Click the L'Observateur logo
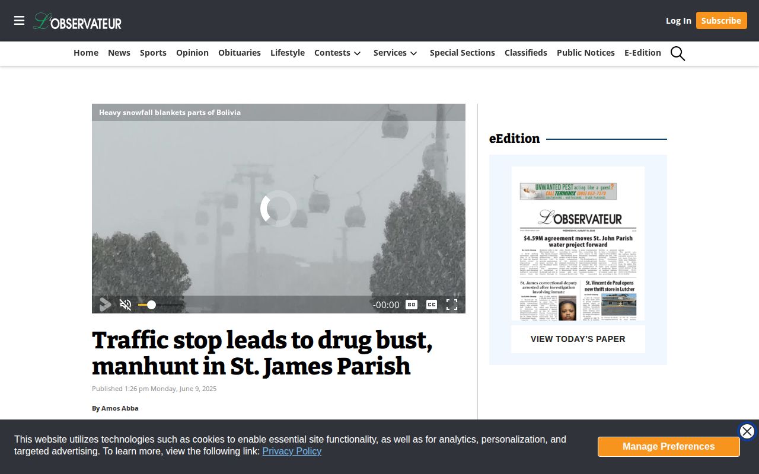Image resolution: width=759 pixels, height=474 pixels. click(78, 21)
